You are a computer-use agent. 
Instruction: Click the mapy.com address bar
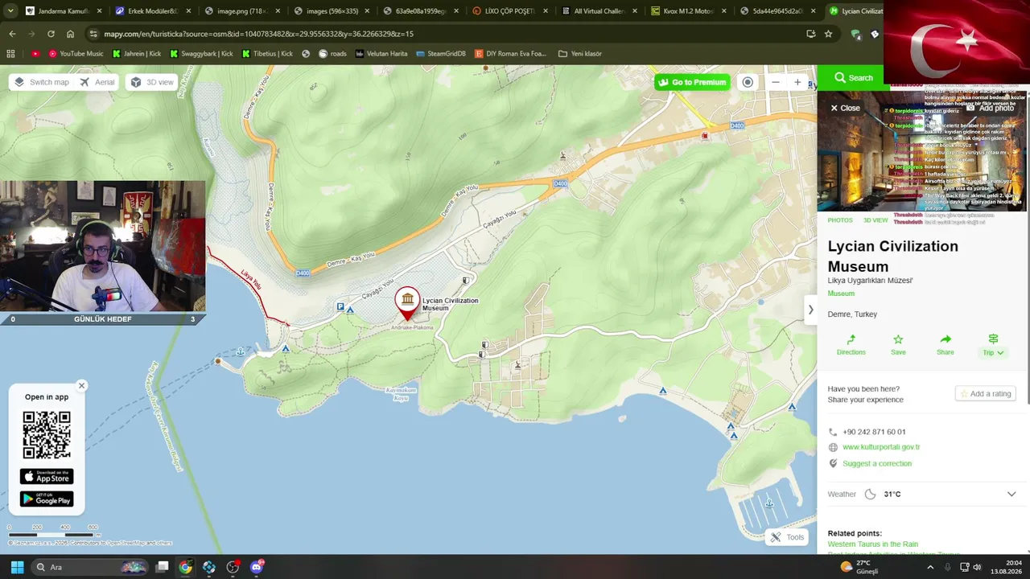[451, 34]
